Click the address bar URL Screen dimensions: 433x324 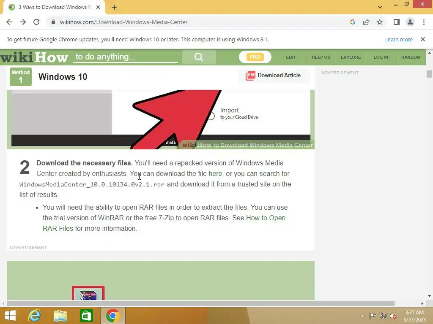click(123, 22)
